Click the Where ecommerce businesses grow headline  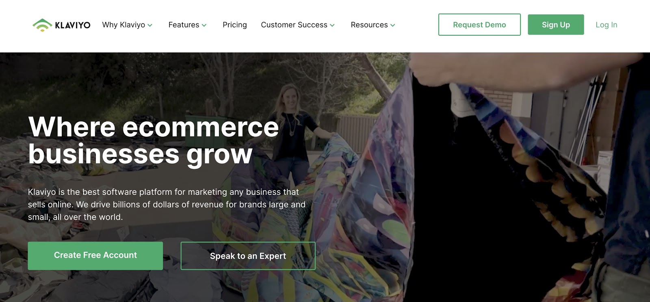point(154,140)
